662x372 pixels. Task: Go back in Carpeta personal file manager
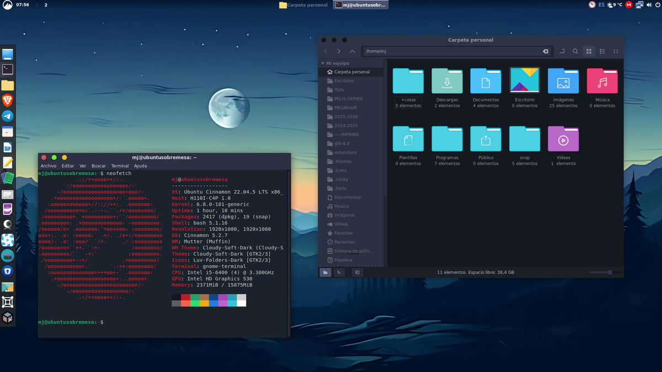pyautogui.click(x=325, y=51)
